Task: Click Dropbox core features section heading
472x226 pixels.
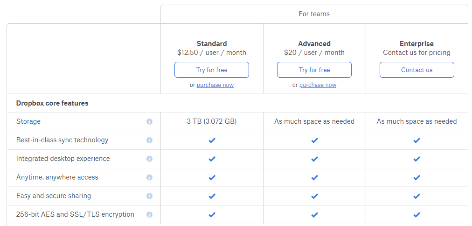Action: coord(52,103)
